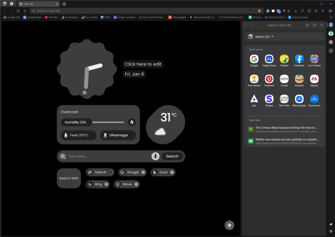Screen dimensions: 335x237
Task: Click the reload page icon
Action: [x=25, y=11]
